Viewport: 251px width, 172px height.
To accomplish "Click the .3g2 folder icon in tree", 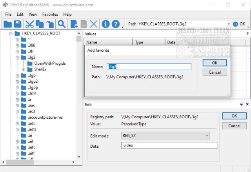I will pyautogui.click(x=24, y=57).
